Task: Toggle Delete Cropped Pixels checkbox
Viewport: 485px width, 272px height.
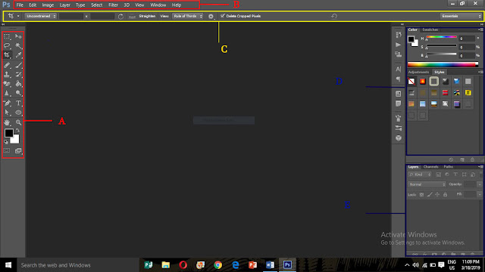Action: click(x=222, y=16)
